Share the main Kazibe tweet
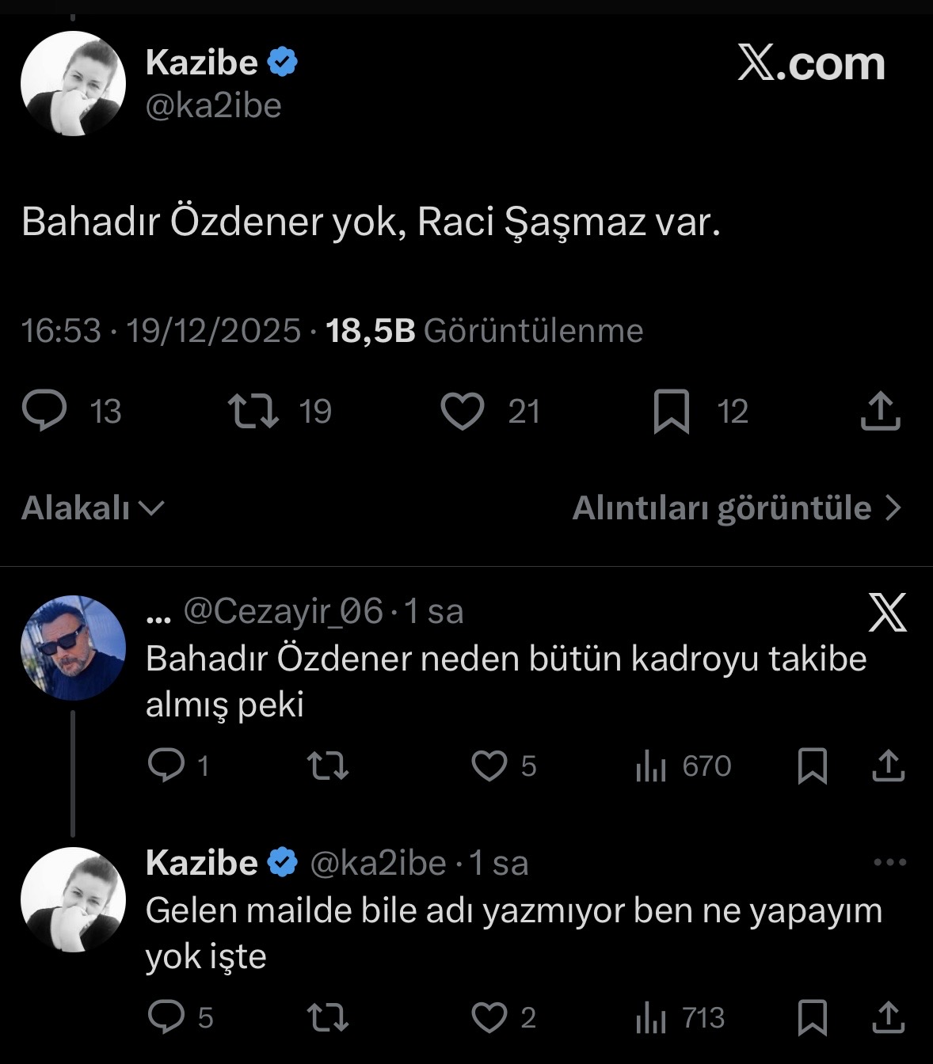 [880, 412]
